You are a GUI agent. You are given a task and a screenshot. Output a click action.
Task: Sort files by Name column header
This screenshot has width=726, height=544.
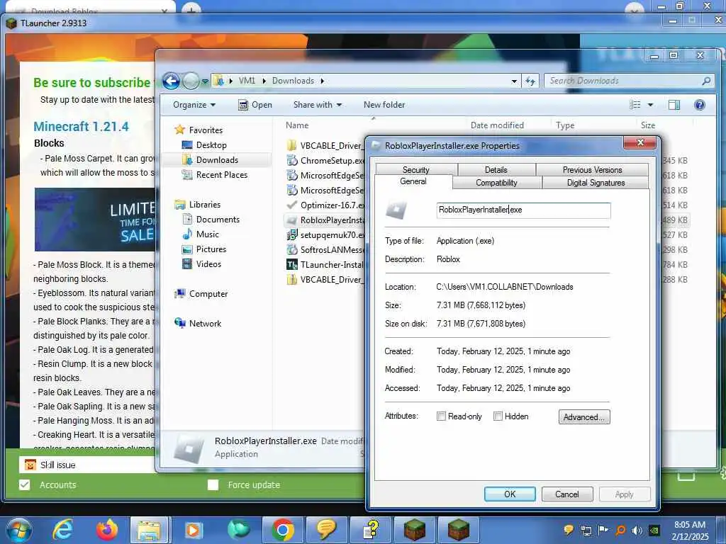click(297, 125)
